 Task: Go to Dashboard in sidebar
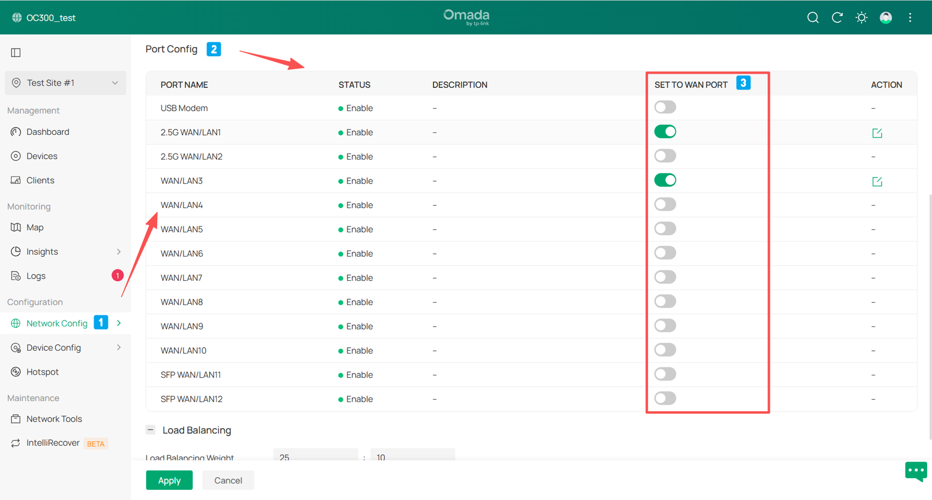point(48,132)
